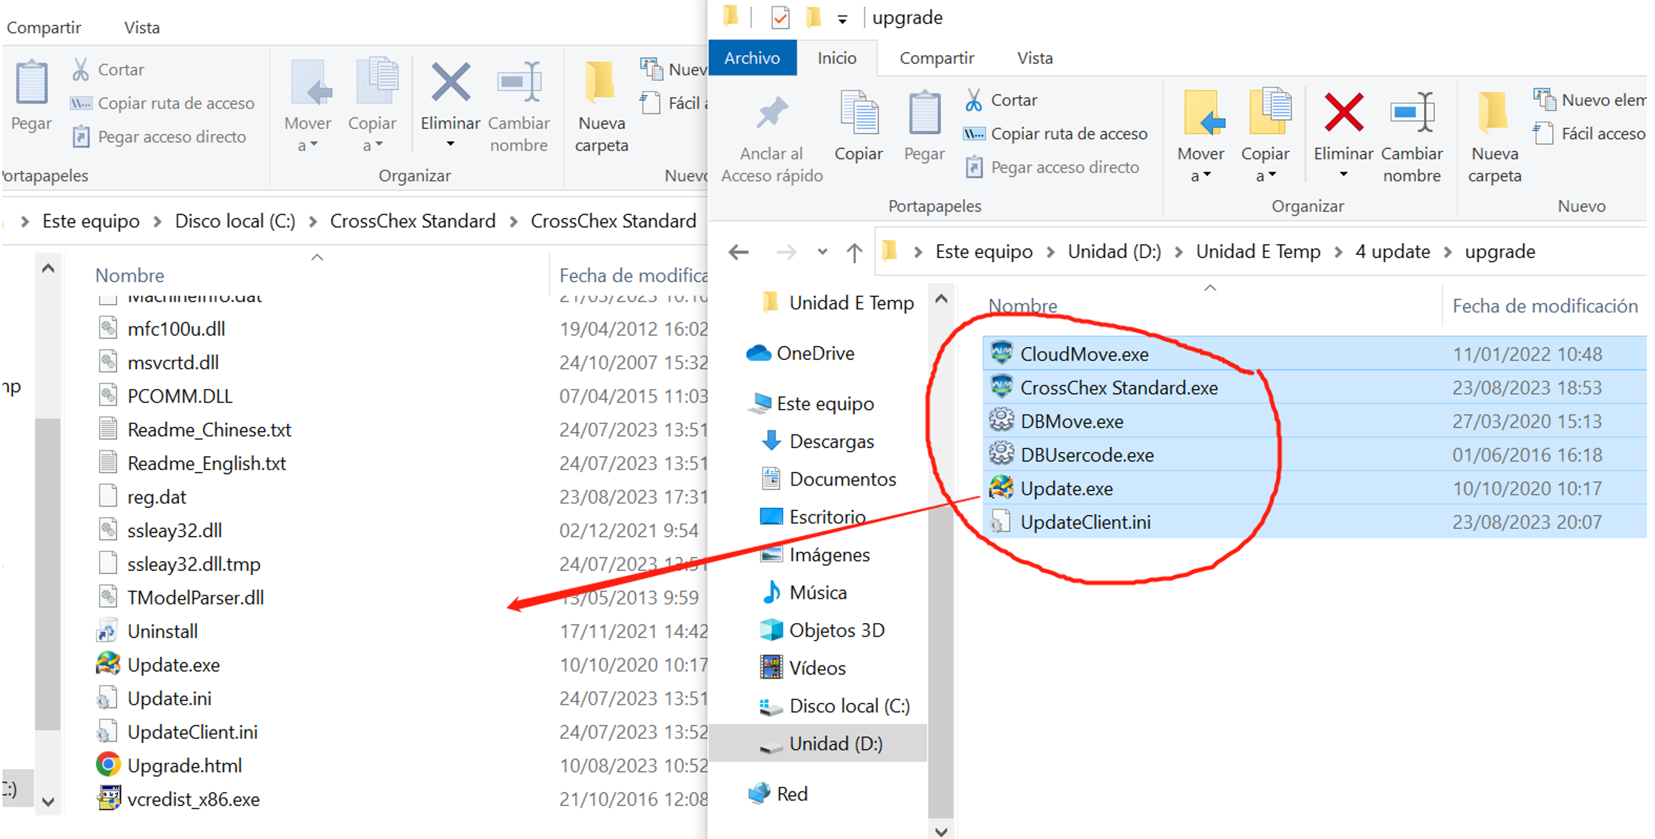
Task: Toggle properties checkmark in quick access toolbar
Action: (x=780, y=17)
